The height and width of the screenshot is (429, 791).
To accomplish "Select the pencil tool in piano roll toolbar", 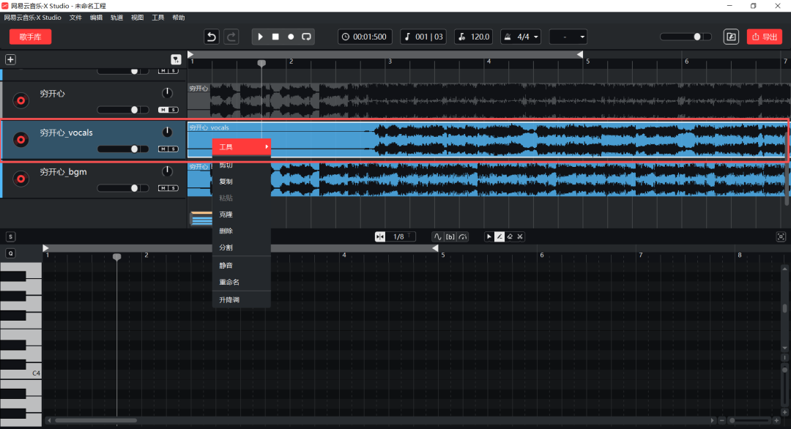I will (500, 236).
